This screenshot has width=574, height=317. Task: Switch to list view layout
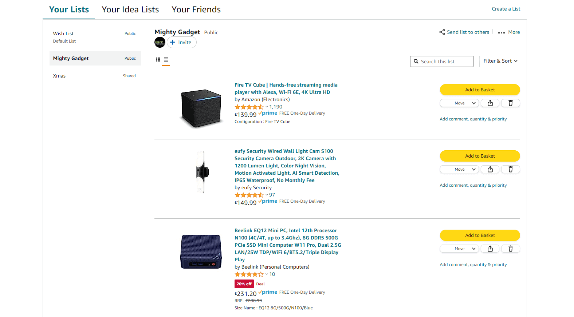[166, 59]
